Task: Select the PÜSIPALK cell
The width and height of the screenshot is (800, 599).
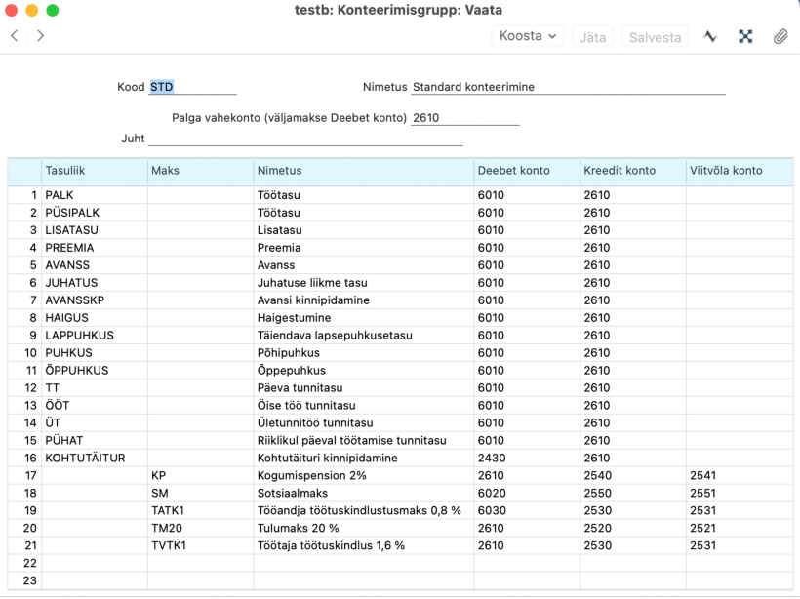Action: click(95, 213)
